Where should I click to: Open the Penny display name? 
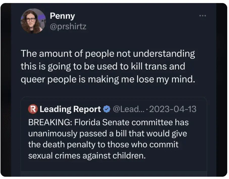(62, 16)
